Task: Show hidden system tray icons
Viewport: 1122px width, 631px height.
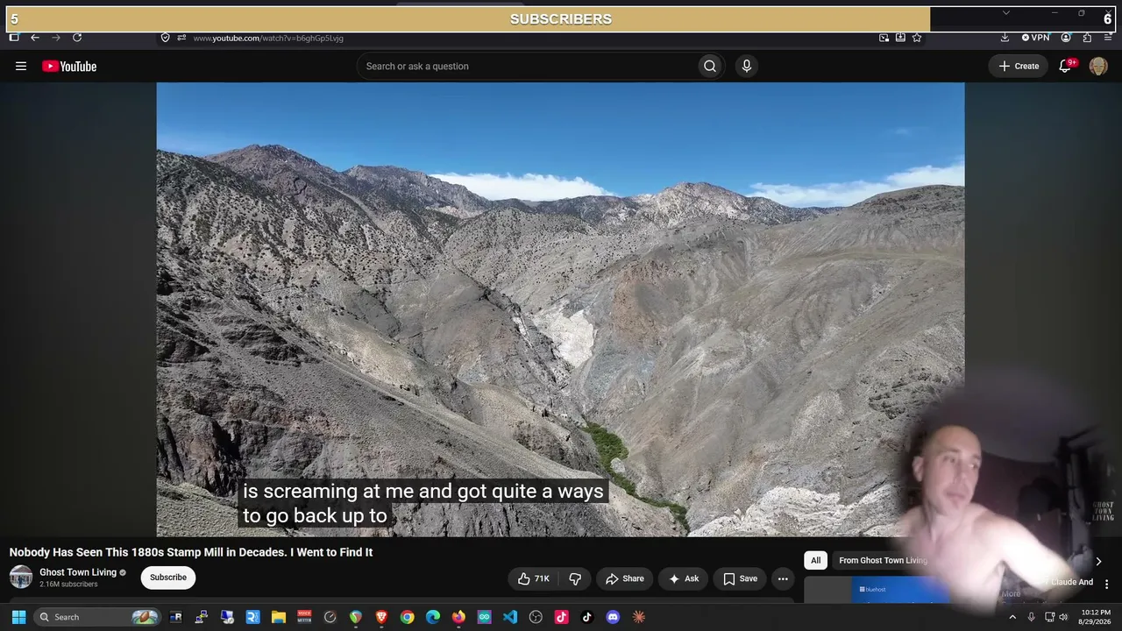Action: [1012, 617]
